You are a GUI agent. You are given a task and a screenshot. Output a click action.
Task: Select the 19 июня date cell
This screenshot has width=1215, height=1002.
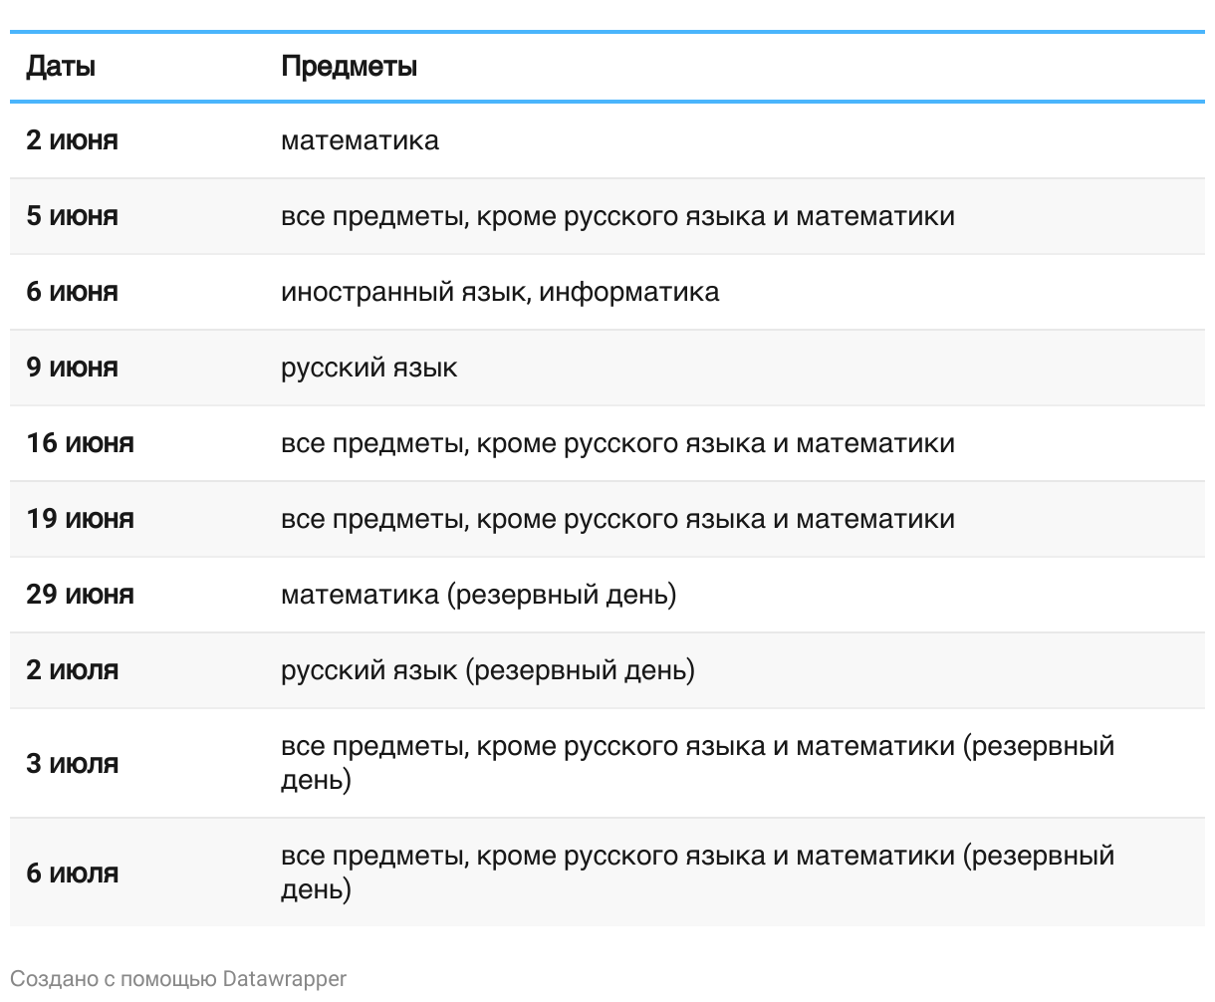(x=80, y=519)
